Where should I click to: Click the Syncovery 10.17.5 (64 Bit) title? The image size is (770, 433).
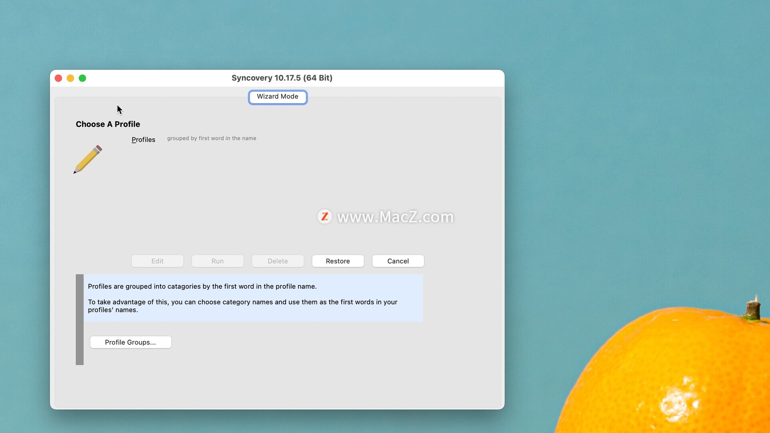[x=282, y=78]
